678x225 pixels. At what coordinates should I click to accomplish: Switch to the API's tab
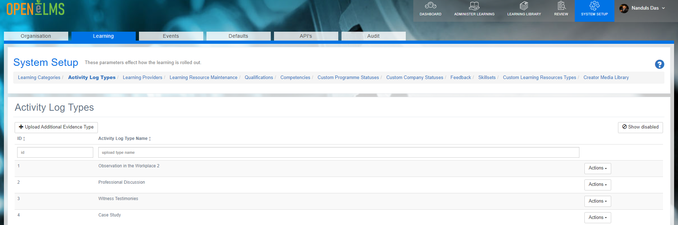306,36
